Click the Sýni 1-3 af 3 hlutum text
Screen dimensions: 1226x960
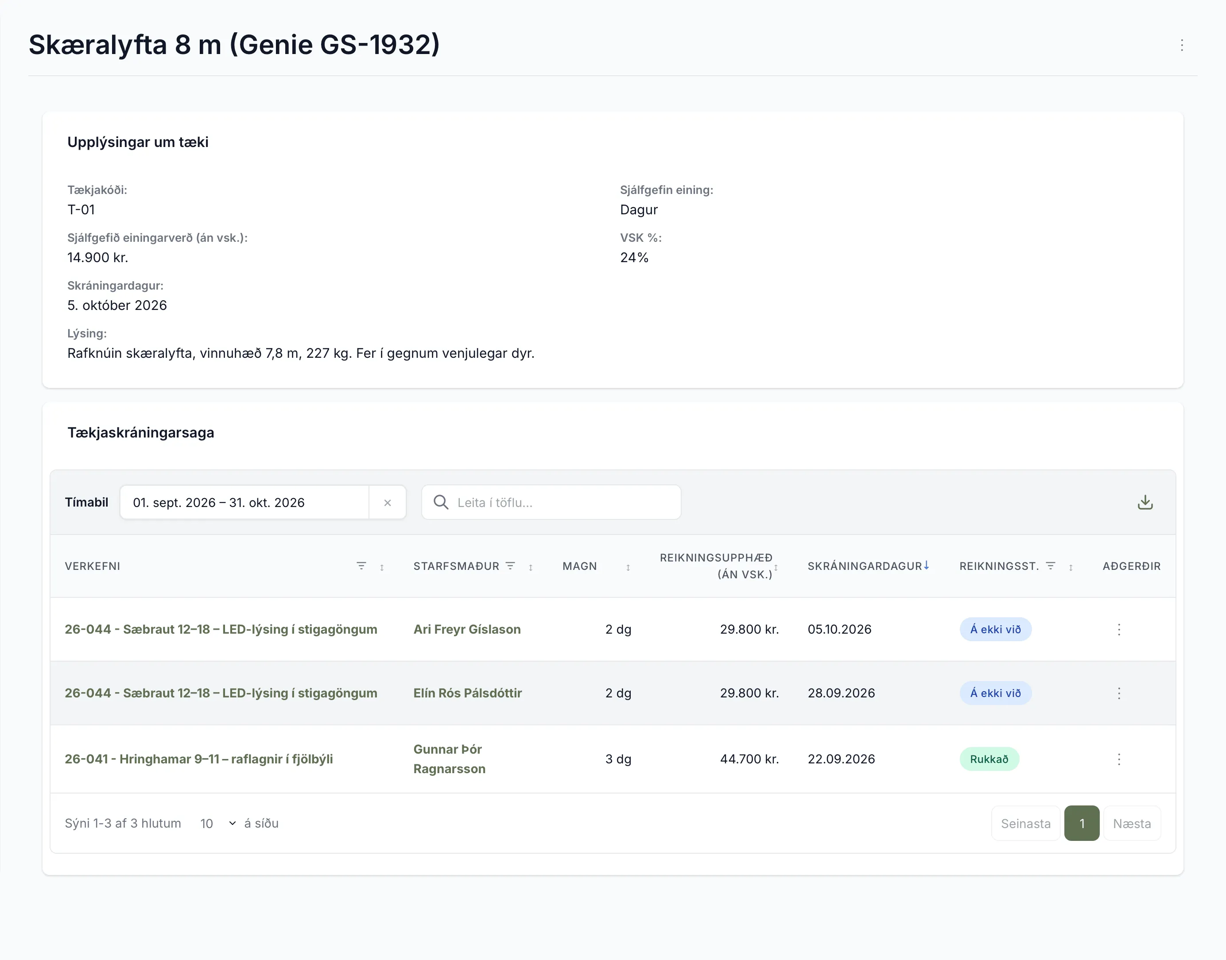pos(123,824)
